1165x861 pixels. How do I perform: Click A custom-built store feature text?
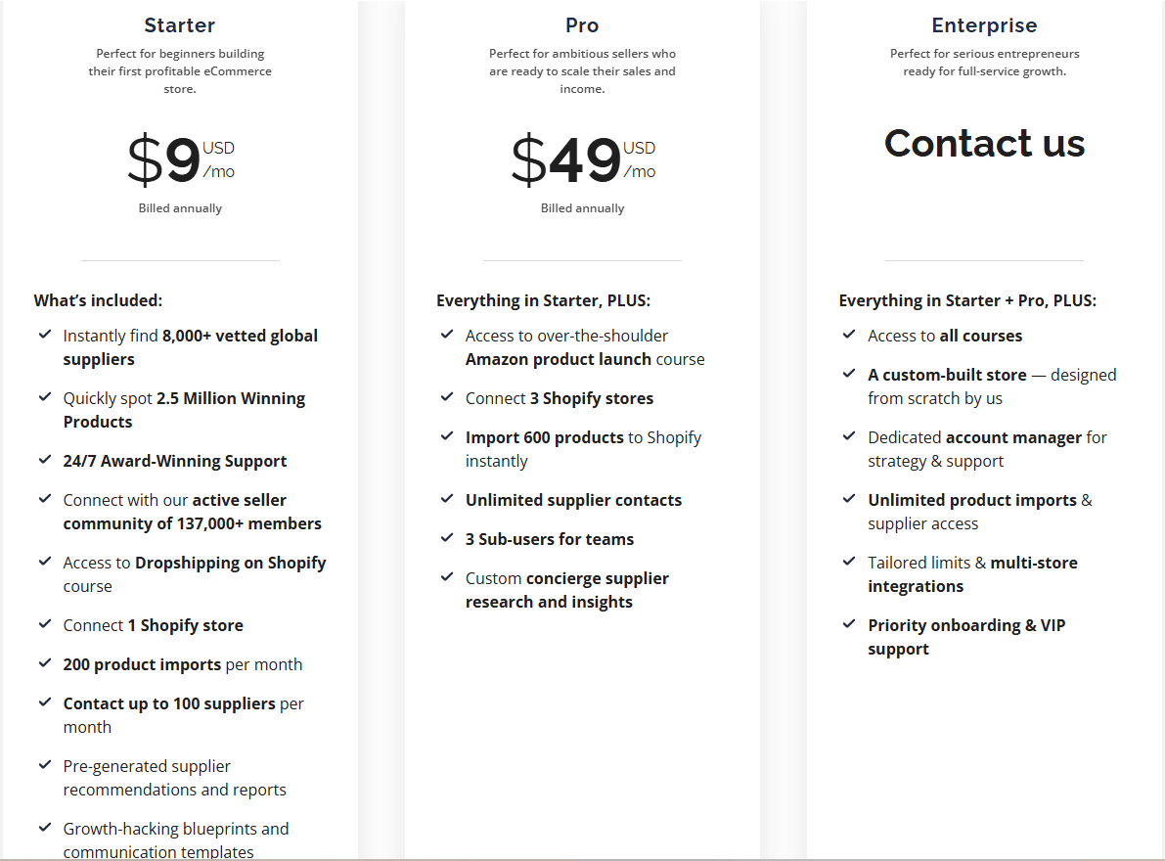(x=947, y=375)
